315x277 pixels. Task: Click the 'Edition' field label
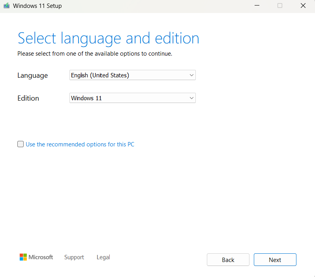click(x=28, y=98)
